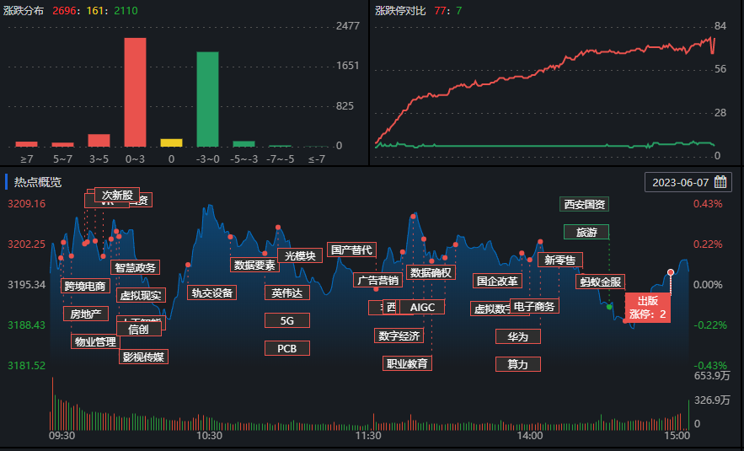Click the 轨交设备 tag
744x451 pixels.
pyautogui.click(x=211, y=293)
